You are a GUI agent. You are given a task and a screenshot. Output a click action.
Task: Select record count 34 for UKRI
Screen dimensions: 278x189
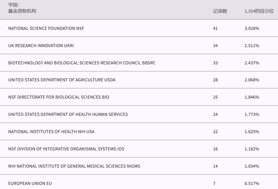coord(215,46)
